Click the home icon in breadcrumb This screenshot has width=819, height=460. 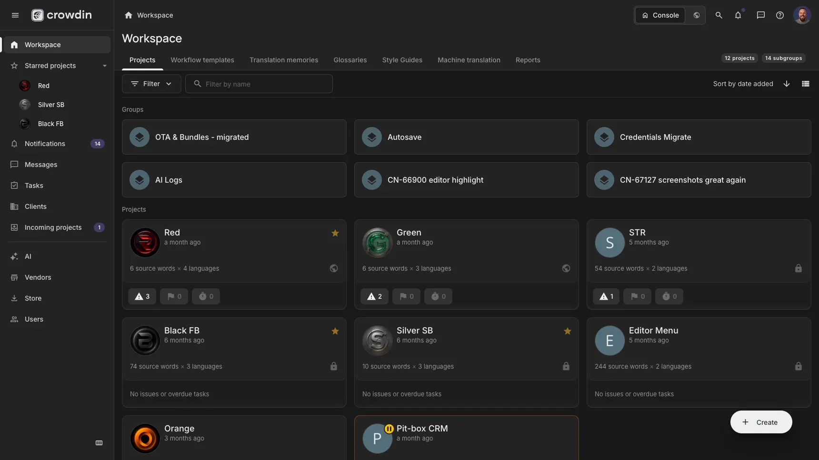click(x=128, y=15)
